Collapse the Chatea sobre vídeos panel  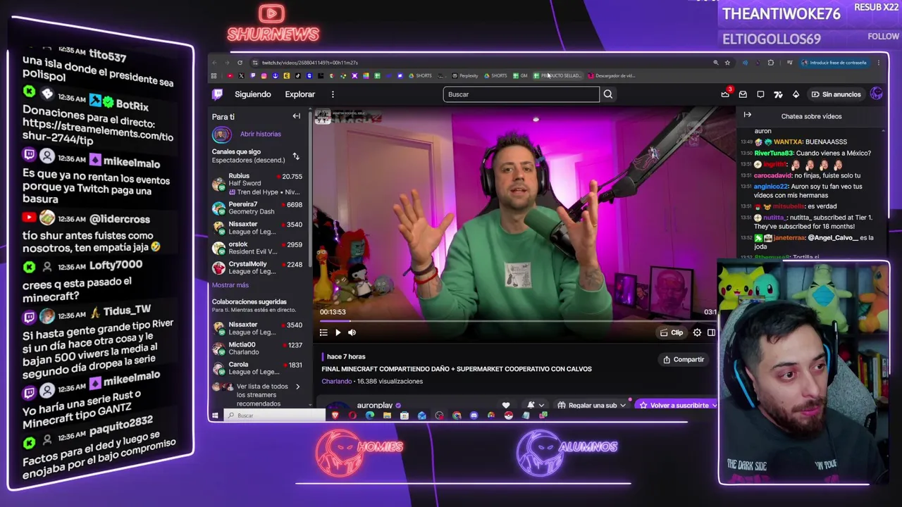pos(747,115)
